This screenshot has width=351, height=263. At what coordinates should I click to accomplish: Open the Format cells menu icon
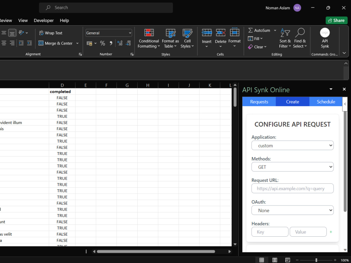click(234, 32)
